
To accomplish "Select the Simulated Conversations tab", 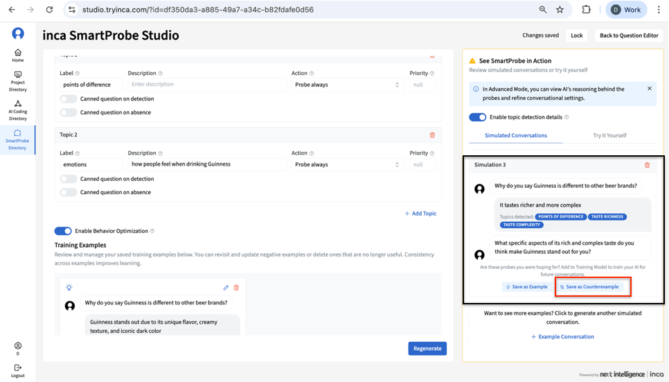I will [515, 135].
